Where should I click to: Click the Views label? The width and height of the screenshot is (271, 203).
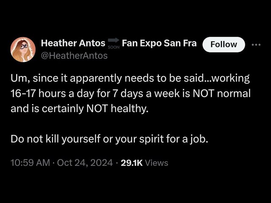[x=157, y=163]
